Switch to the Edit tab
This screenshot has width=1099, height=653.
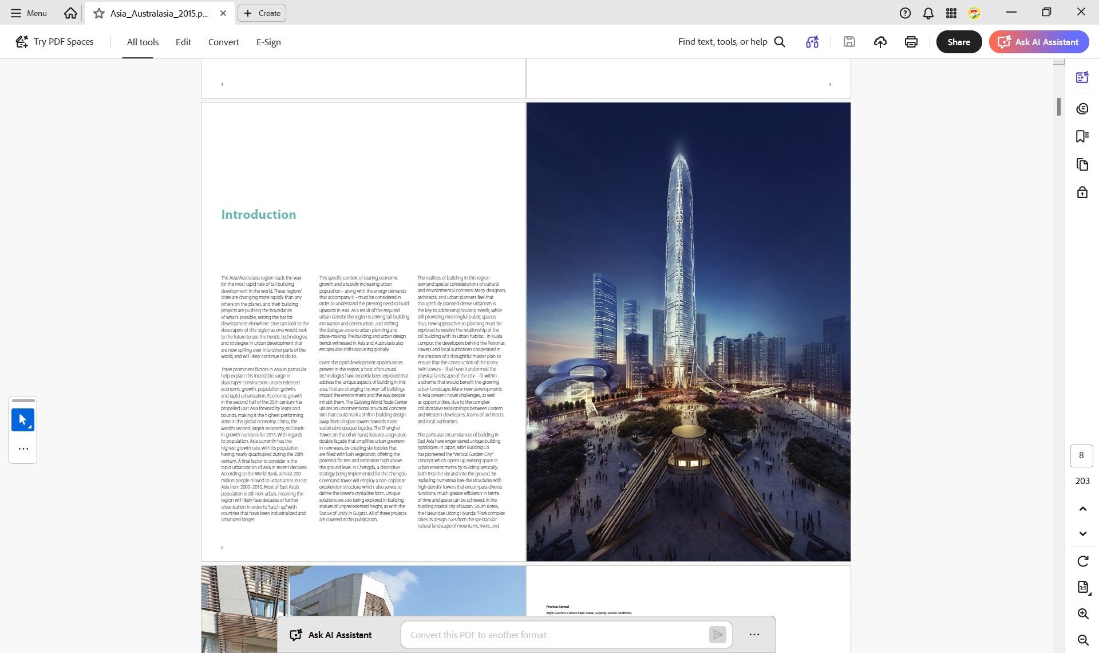pos(183,42)
